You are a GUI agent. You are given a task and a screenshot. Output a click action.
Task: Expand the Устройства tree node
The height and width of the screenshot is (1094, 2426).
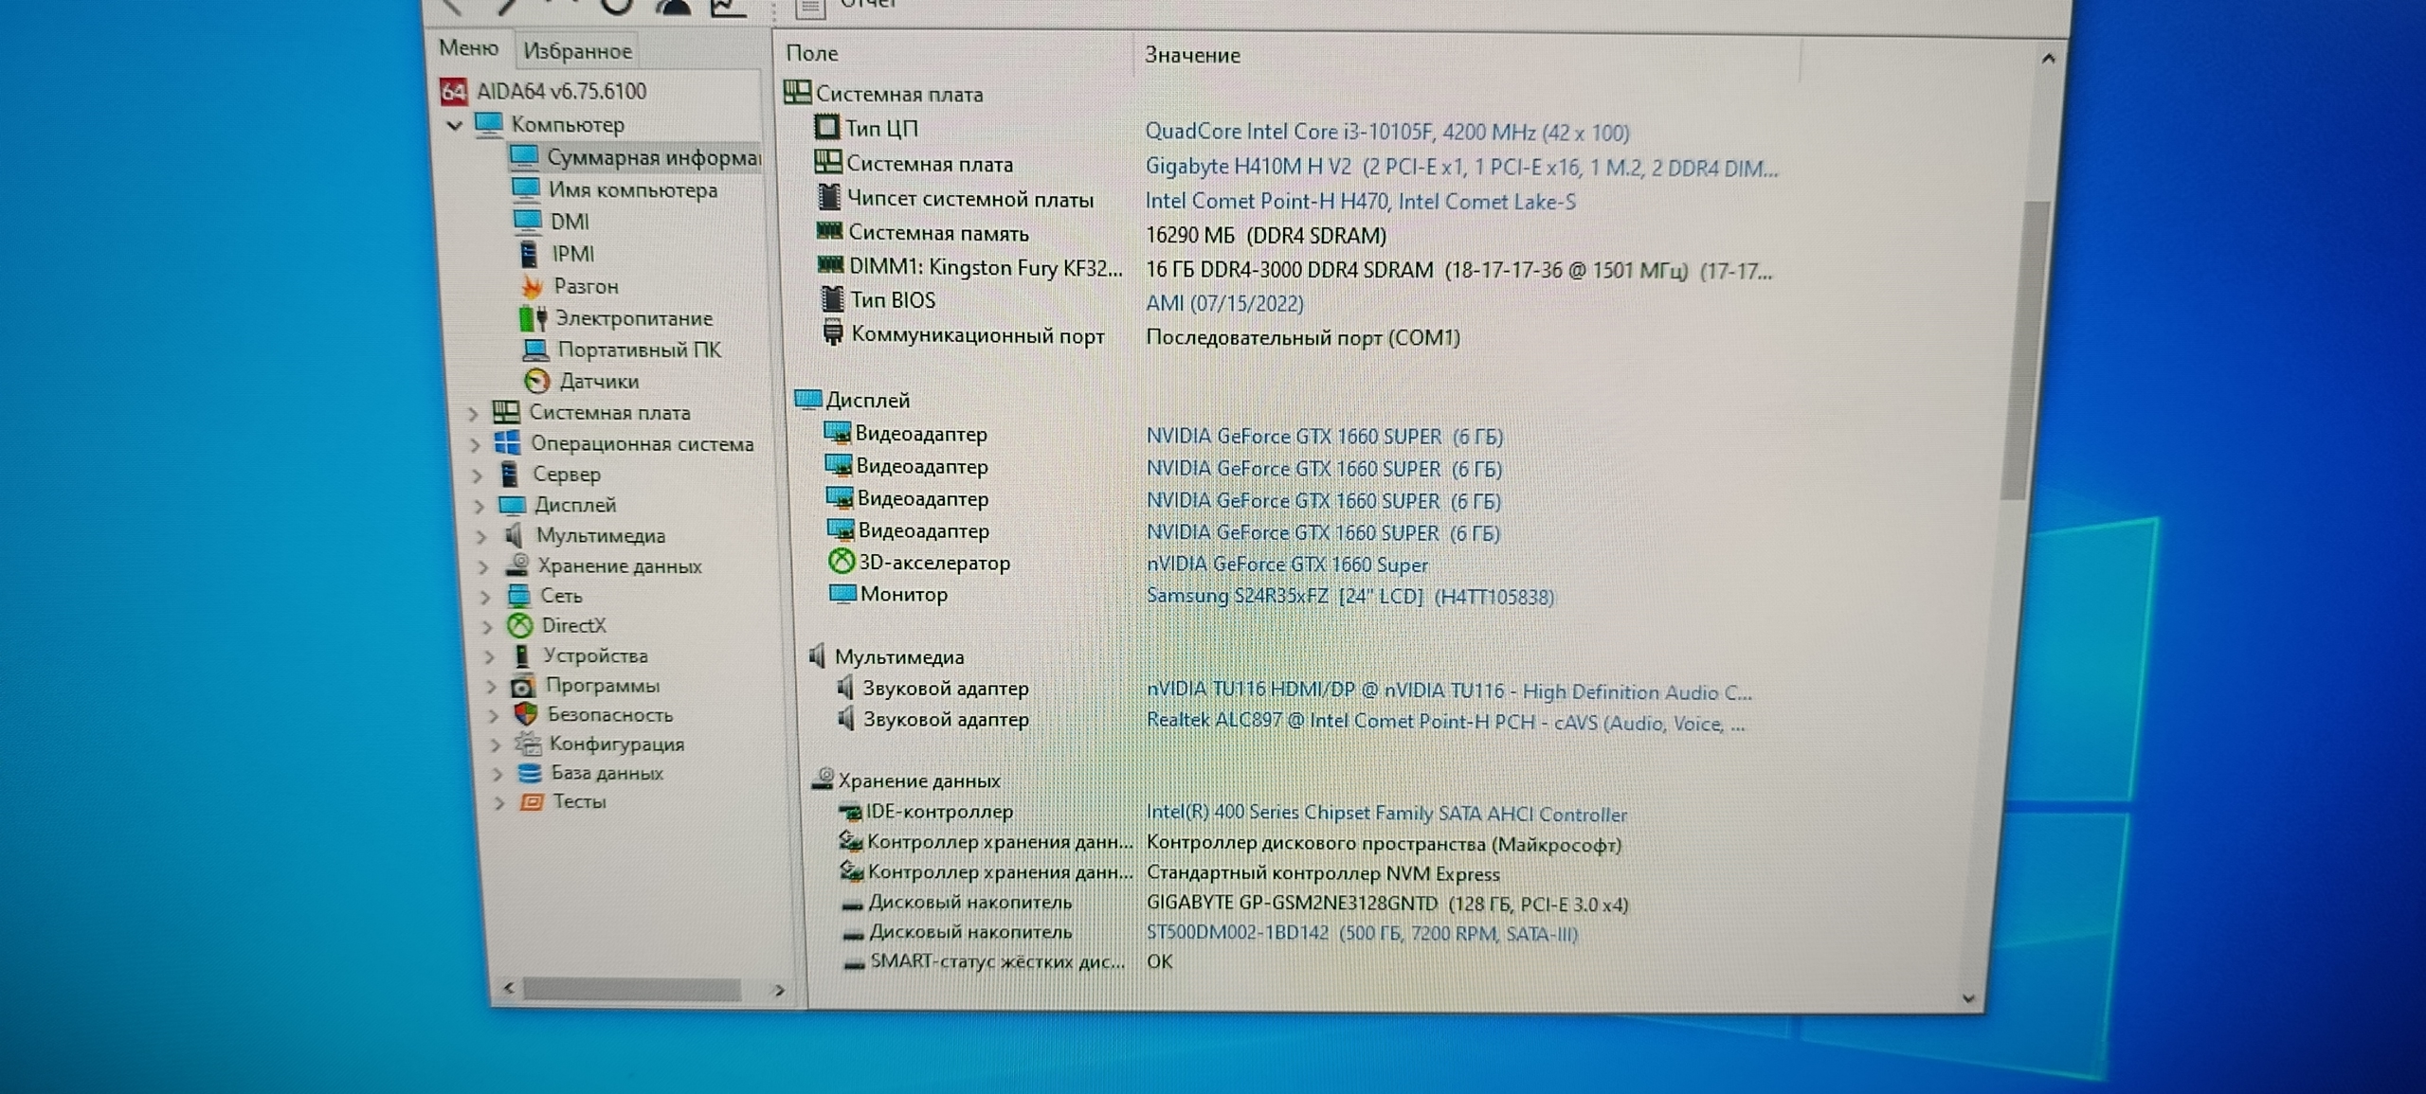coord(489,656)
